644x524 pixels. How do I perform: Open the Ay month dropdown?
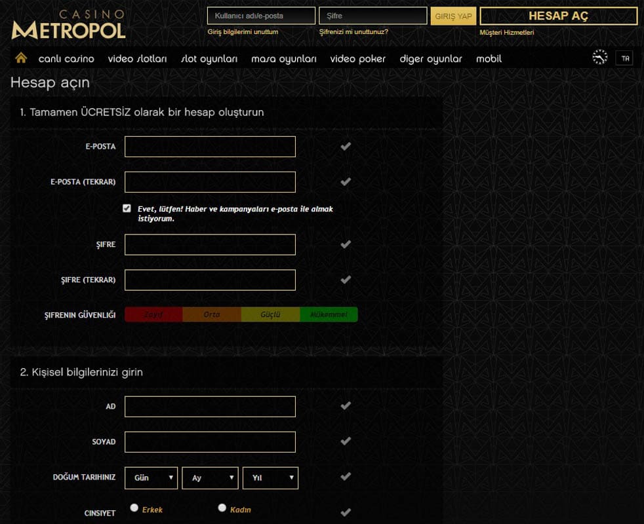tap(211, 478)
